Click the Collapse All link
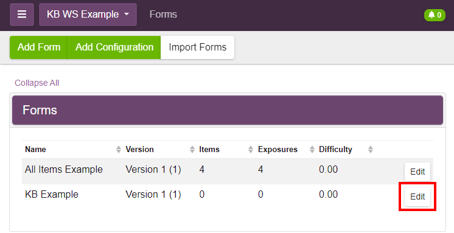Screen dimensions: 454x233 coord(37,83)
